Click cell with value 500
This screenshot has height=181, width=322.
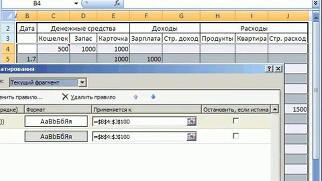pyautogui.click(x=53, y=49)
